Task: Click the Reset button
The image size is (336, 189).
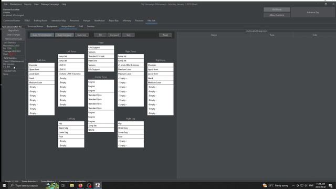Action: pos(165,35)
